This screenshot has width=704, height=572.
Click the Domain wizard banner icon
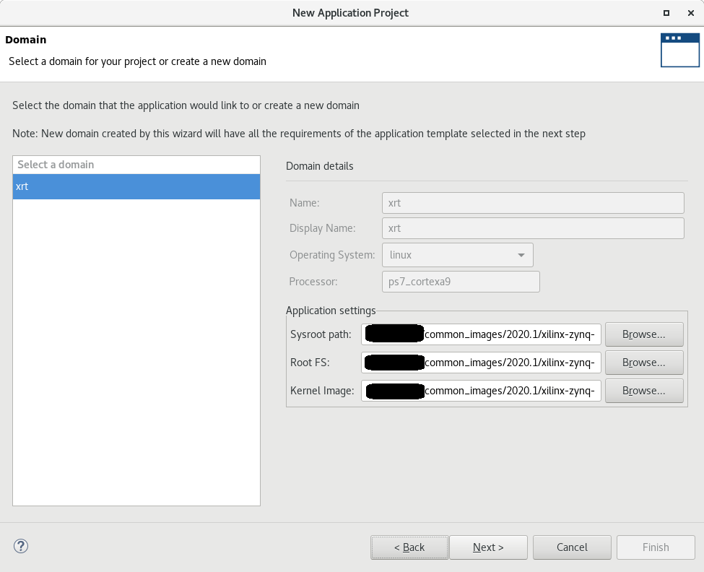tap(679, 50)
